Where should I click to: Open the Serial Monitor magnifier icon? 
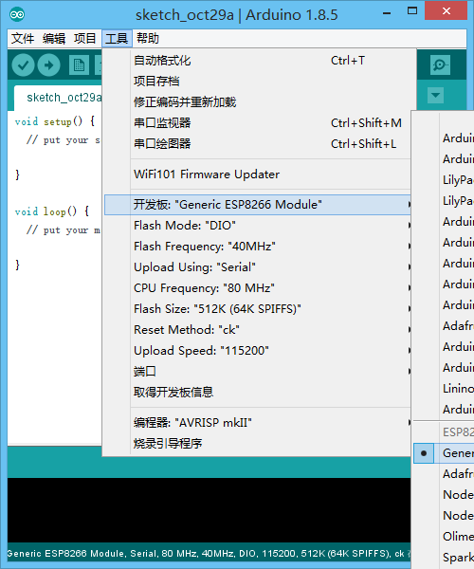coord(440,64)
